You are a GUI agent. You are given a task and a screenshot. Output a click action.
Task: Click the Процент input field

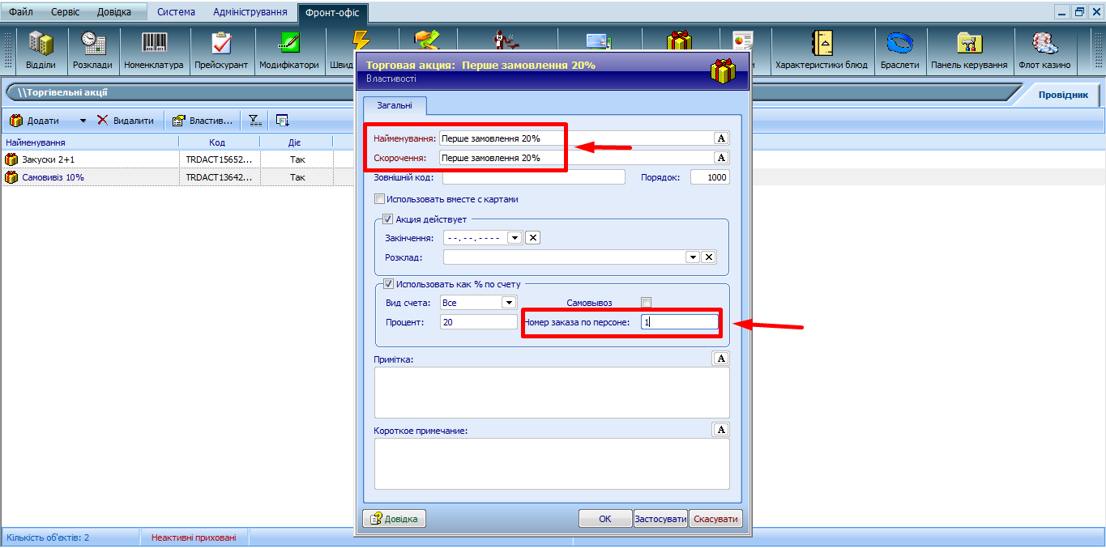coord(478,322)
